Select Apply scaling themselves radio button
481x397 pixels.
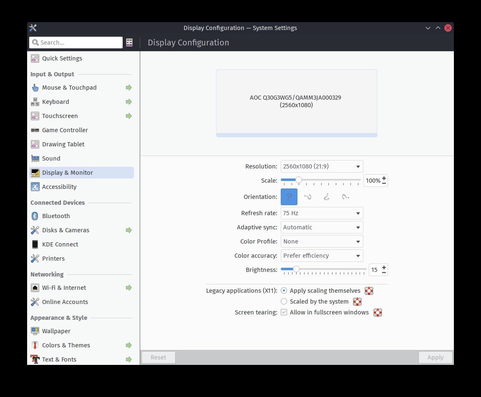coord(284,291)
